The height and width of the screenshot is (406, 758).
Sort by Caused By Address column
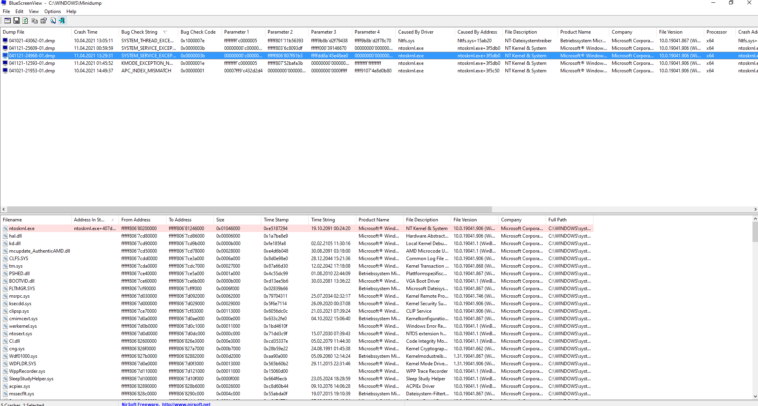[478, 32]
